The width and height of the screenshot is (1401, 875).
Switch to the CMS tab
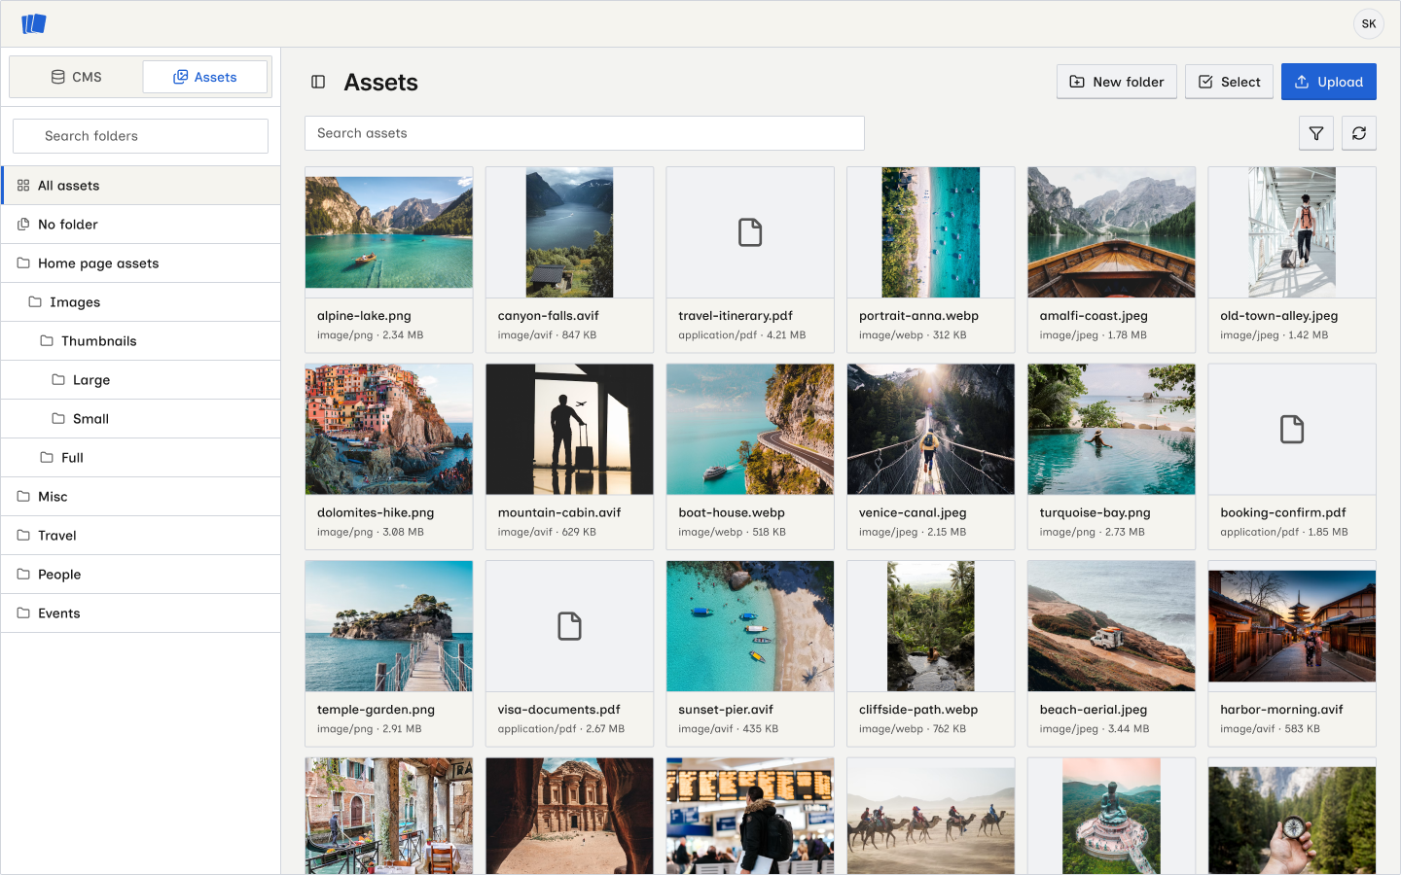pyautogui.click(x=76, y=77)
